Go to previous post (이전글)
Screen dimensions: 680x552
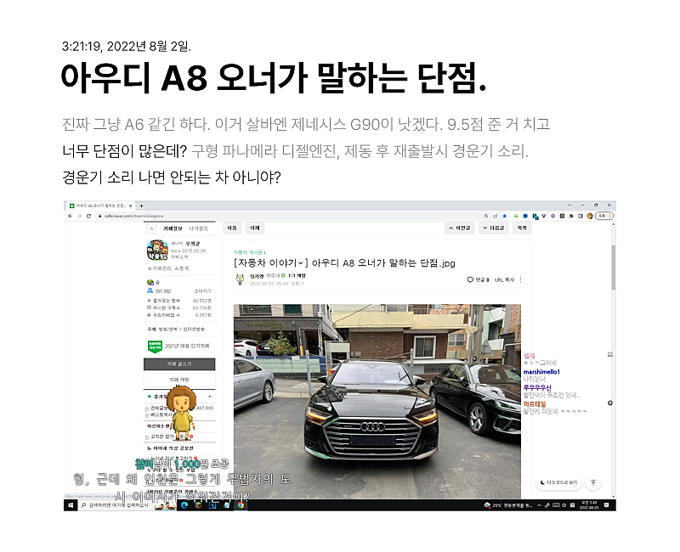pos(460,228)
